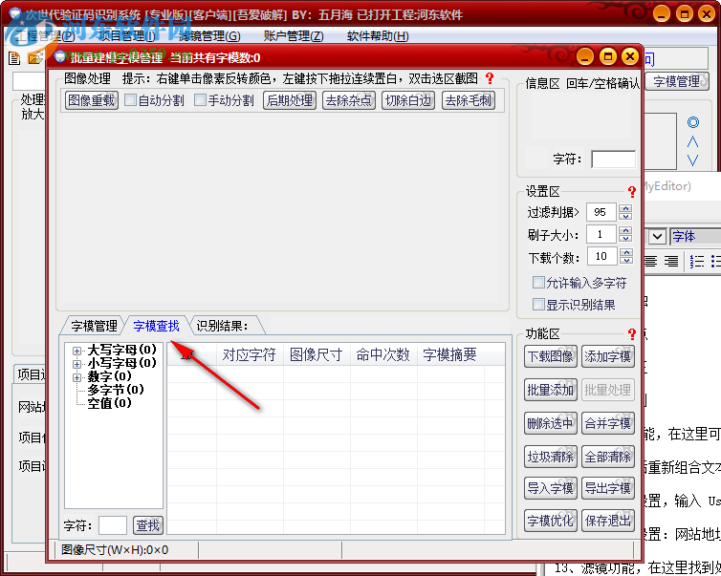The width and height of the screenshot is (721, 576).
Task: Click 全部清除 button
Action: click(608, 457)
